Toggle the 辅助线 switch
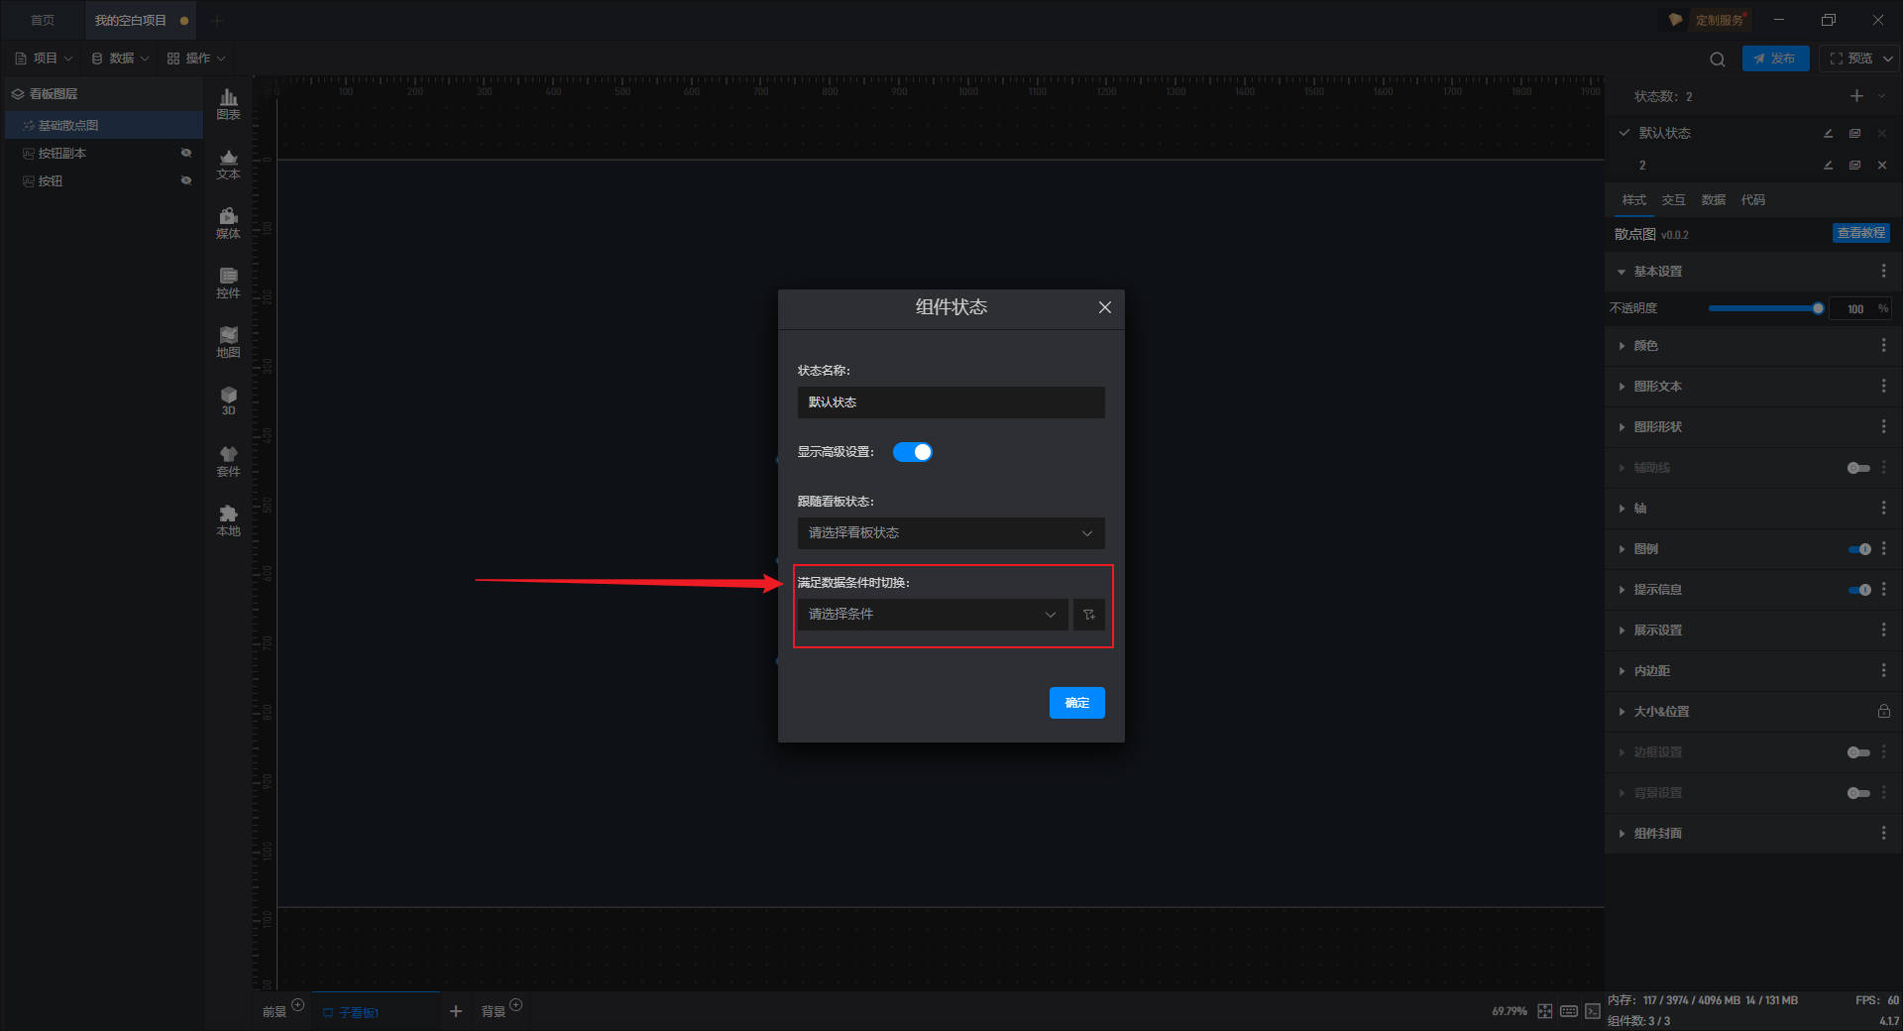 [x=1858, y=468]
